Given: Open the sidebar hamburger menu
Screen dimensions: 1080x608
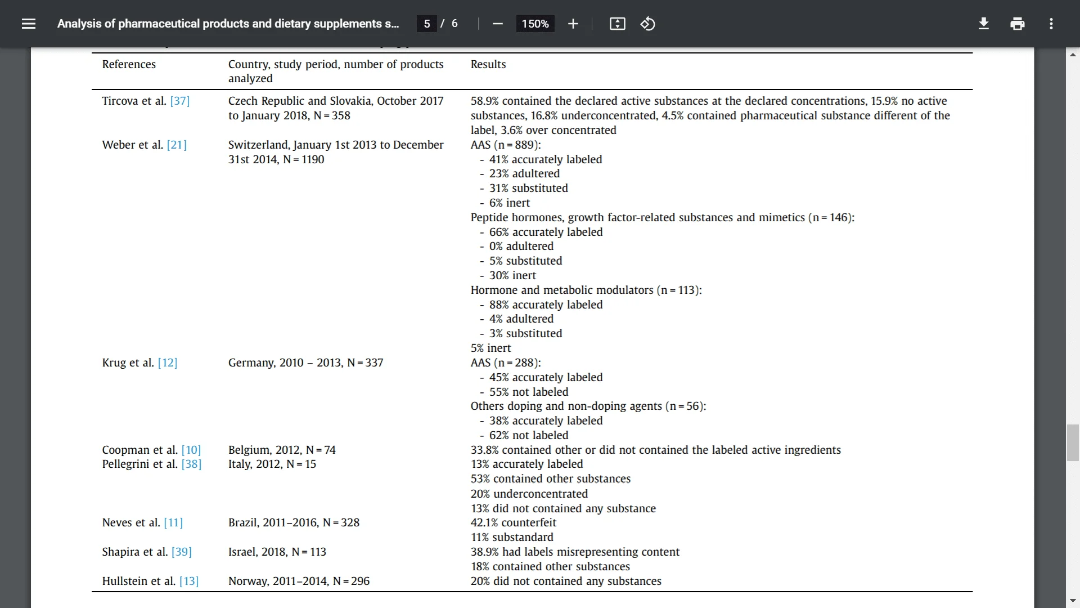Looking at the screenshot, I should point(29,24).
